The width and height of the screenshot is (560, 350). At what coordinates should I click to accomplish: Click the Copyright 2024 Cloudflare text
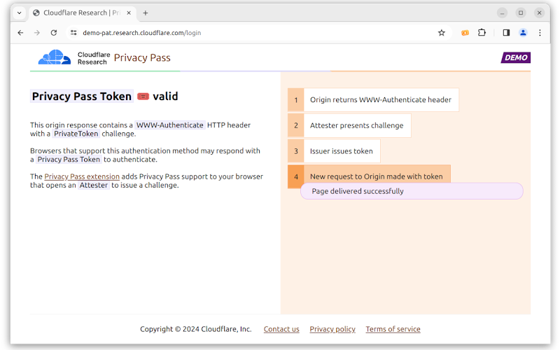[196, 329]
